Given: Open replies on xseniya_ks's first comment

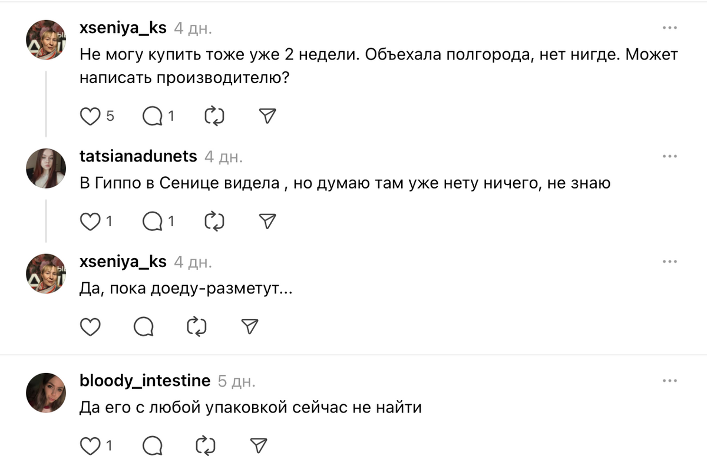Looking at the screenshot, I should (153, 117).
